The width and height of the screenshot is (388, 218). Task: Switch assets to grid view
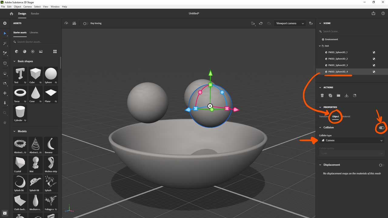pos(55,51)
